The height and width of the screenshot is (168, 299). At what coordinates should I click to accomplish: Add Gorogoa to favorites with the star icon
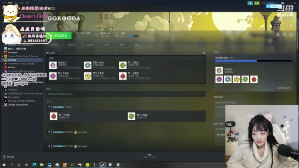coord(291,35)
